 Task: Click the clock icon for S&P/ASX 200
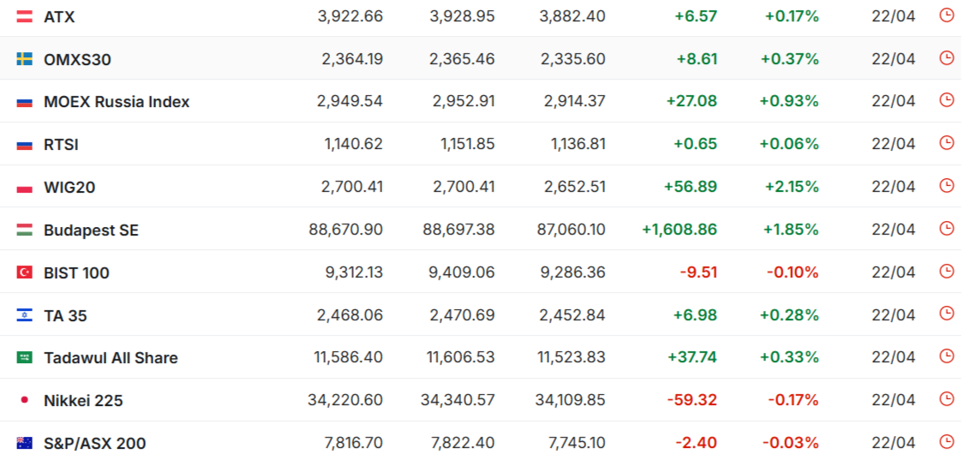pyautogui.click(x=946, y=442)
